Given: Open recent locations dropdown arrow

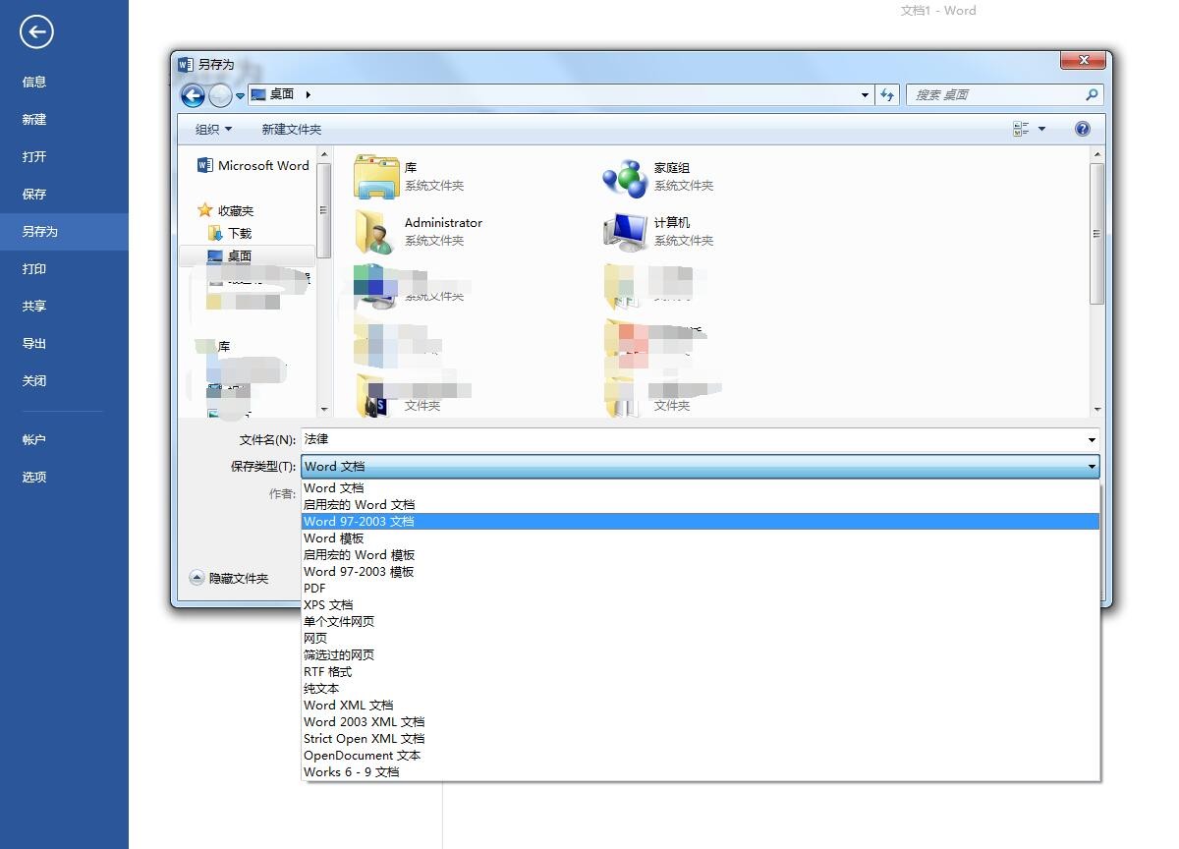Looking at the screenshot, I should (x=240, y=95).
